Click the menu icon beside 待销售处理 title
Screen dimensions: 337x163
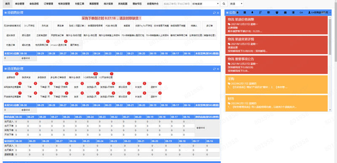point(5,13)
